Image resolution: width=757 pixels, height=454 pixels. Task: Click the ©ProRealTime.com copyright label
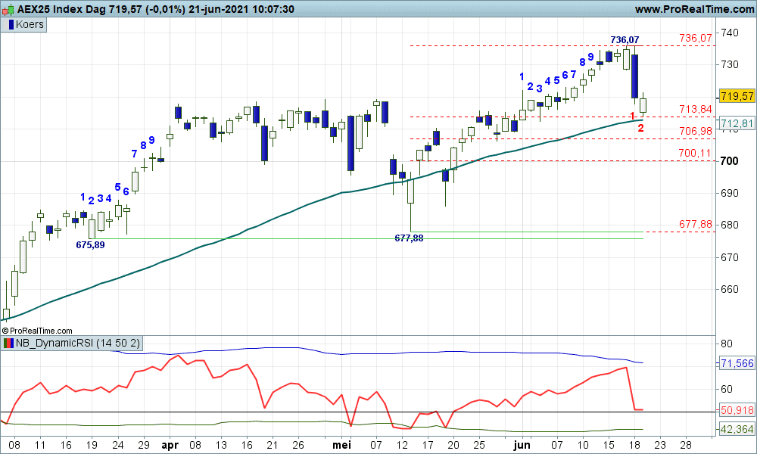tap(37, 331)
